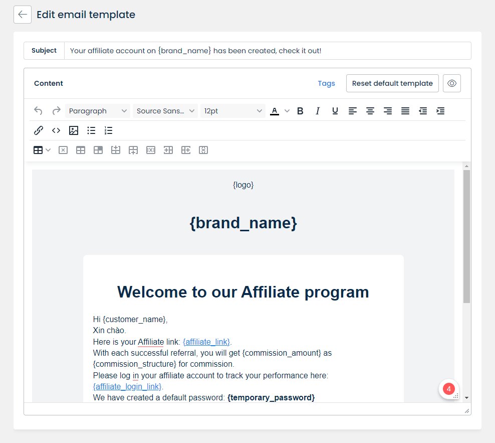495x443 pixels.
Task: Click Reset default template button
Action: (x=392, y=83)
